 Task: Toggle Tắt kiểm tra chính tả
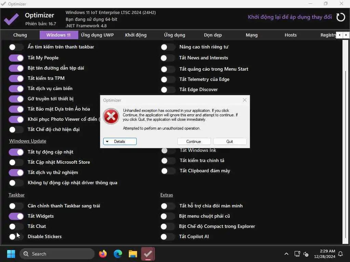point(168,161)
